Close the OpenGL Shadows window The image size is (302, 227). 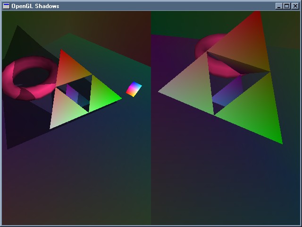[295, 6]
